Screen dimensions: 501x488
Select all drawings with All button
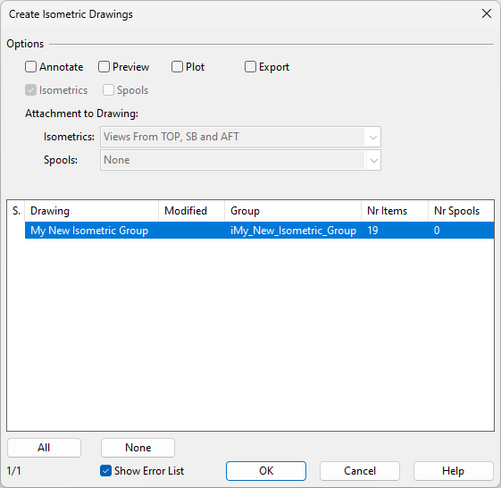tap(44, 448)
